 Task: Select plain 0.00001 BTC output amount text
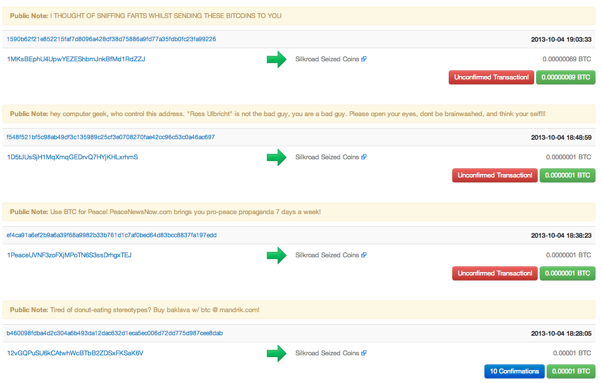pos(572,353)
